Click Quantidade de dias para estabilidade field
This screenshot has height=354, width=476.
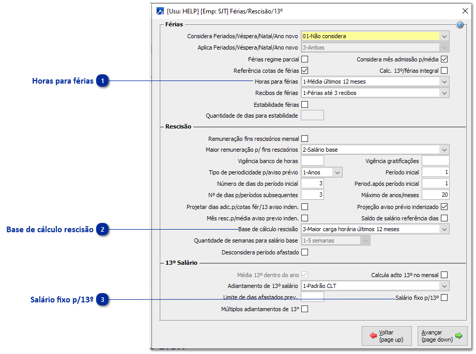pos(312,116)
